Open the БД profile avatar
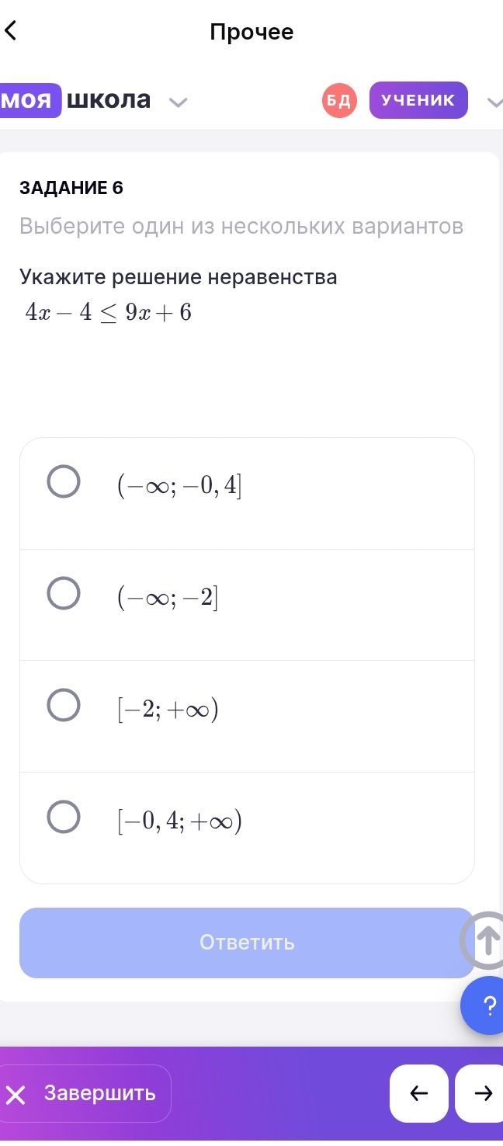The width and height of the screenshot is (503, 1146). click(339, 100)
